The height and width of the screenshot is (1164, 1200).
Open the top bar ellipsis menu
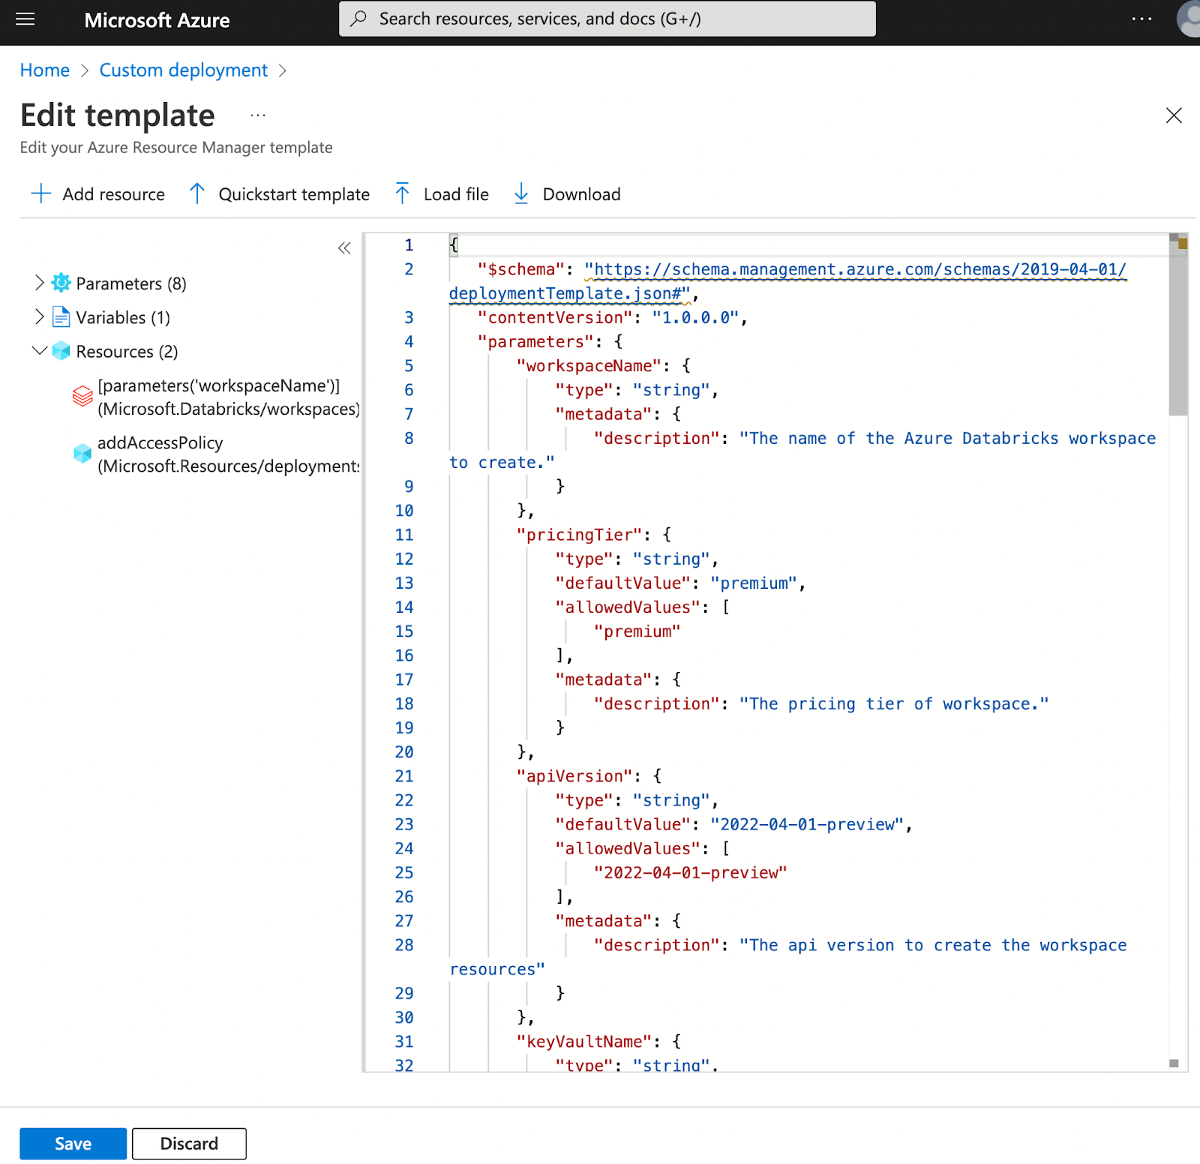point(1141,19)
